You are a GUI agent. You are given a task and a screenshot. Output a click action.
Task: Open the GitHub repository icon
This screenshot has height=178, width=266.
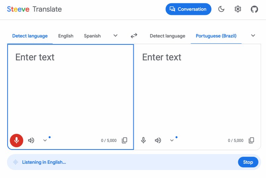click(254, 9)
